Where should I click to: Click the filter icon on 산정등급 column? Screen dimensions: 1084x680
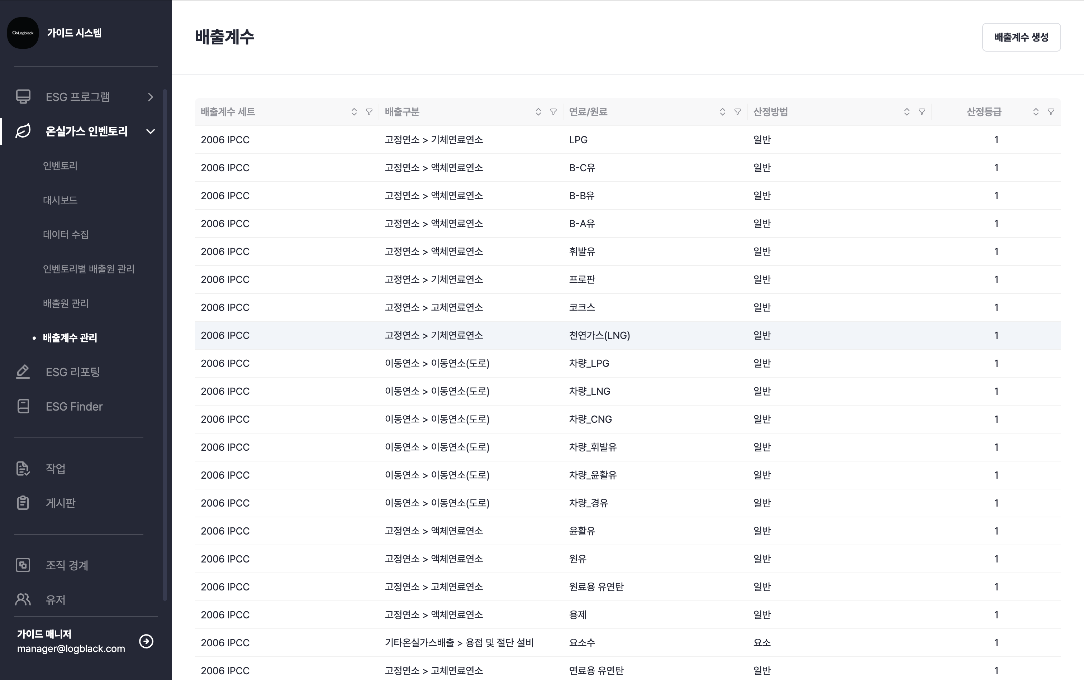pyautogui.click(x=1051, y=112)
